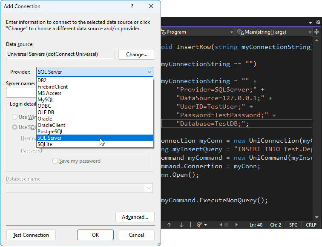Screen dimensions: 322x247
Task: Click Cancel in Add Connection dialog
Action: pos(136,235)
